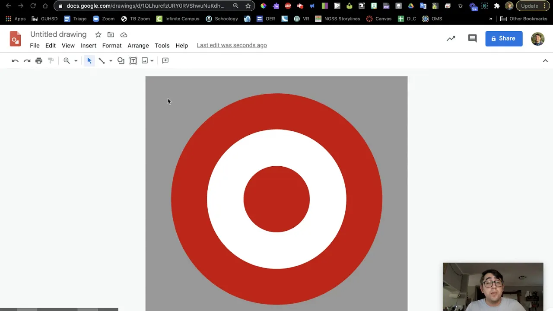Bookmark this page with star
The width and height of the screenshot is (553, 311).
[248, 6]
